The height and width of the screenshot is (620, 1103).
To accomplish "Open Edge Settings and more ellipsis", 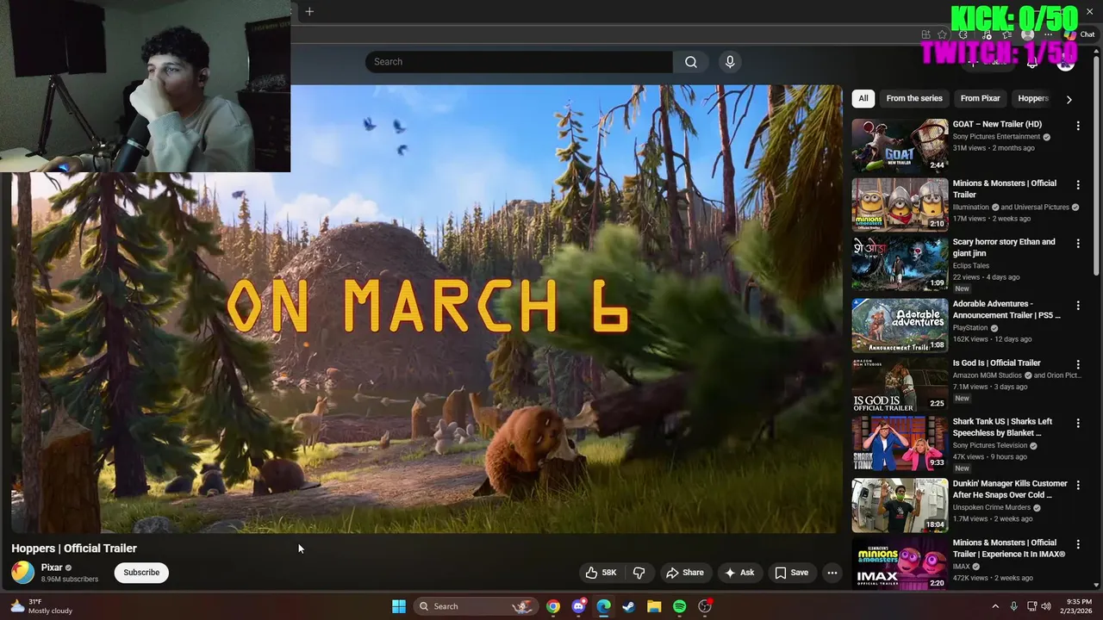I will (1049, 34).
